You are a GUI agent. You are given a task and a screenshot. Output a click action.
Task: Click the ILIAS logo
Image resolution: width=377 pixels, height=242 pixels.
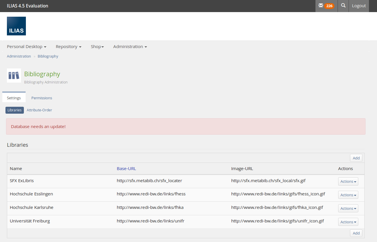click(x=16, y=26)
